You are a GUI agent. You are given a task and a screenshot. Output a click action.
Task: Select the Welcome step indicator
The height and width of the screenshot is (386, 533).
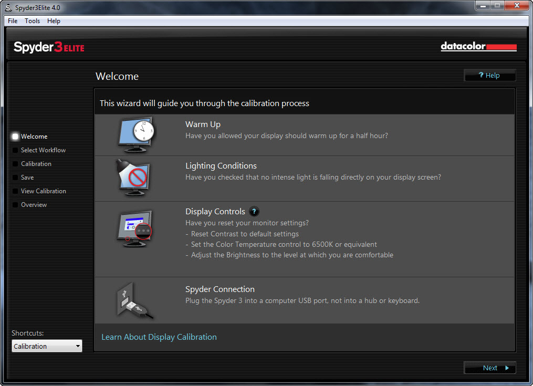point(15,137)
